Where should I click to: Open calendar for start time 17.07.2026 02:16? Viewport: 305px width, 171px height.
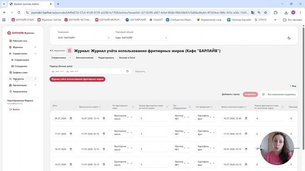point(104,134)
